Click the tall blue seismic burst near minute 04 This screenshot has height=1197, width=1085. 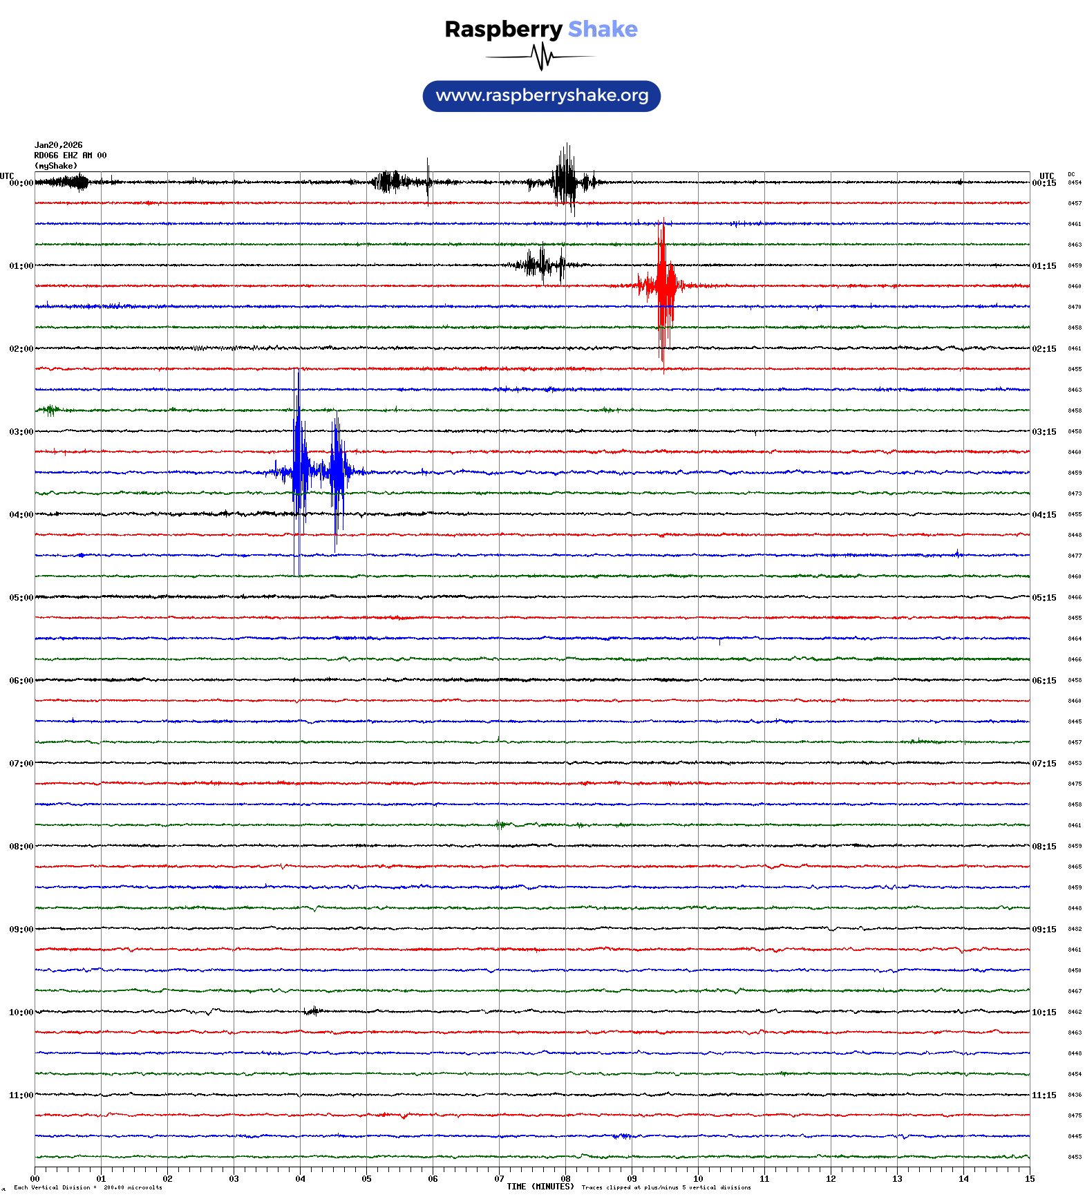[x=299, y=471]
